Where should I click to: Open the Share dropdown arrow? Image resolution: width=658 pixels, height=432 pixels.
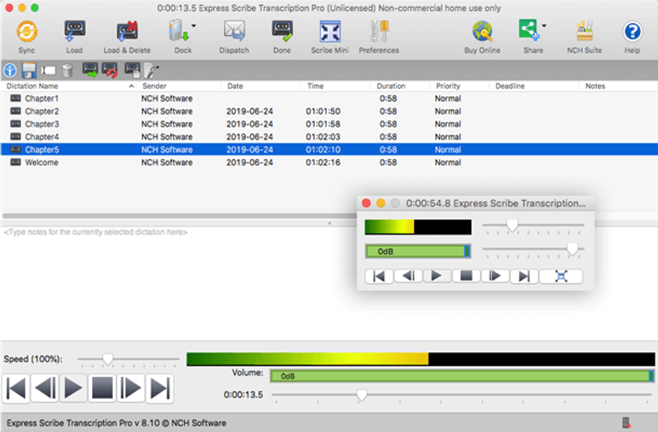pos(544,25)
